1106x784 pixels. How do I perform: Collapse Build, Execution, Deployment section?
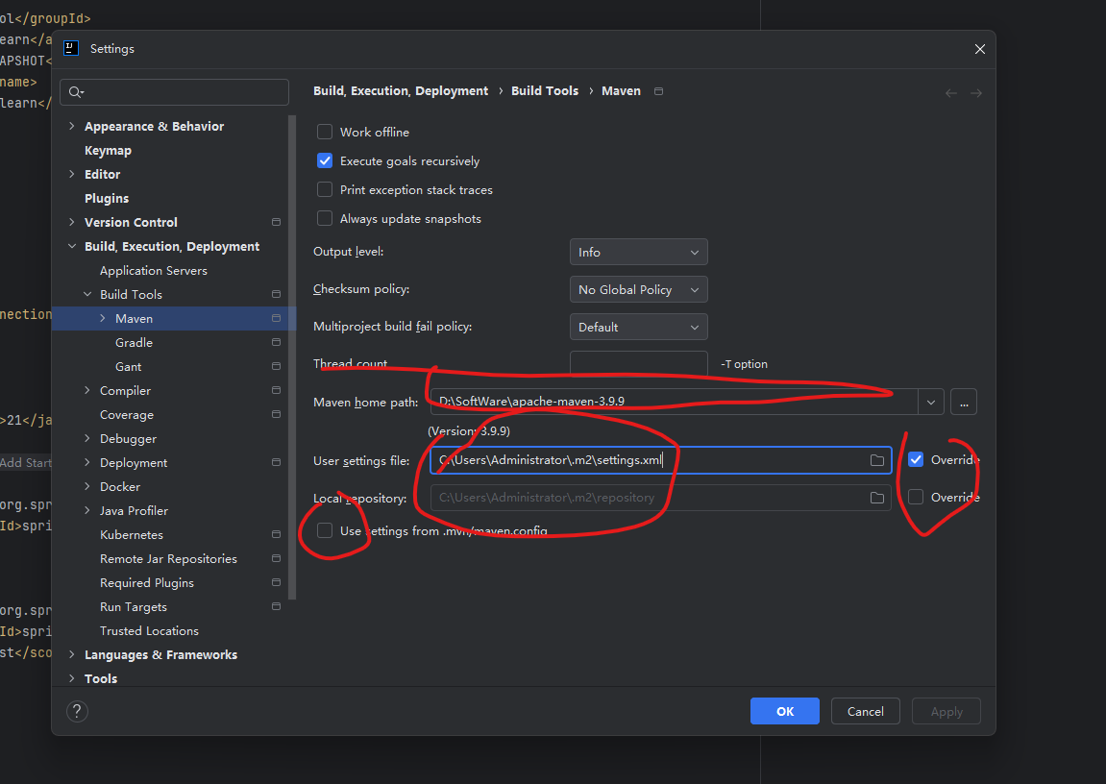(x=71, y=246)
